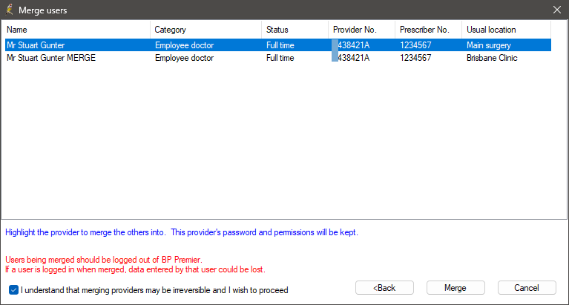Click Employee doctor in the second row
The height and width of the screenshot is (305, 569).
[184, 58]
